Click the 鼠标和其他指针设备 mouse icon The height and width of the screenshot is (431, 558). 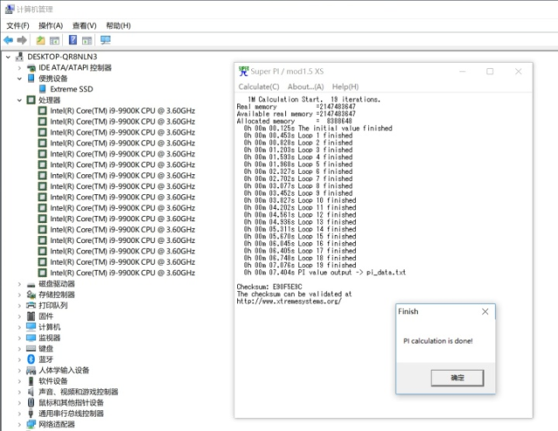(x=31, y=402)
